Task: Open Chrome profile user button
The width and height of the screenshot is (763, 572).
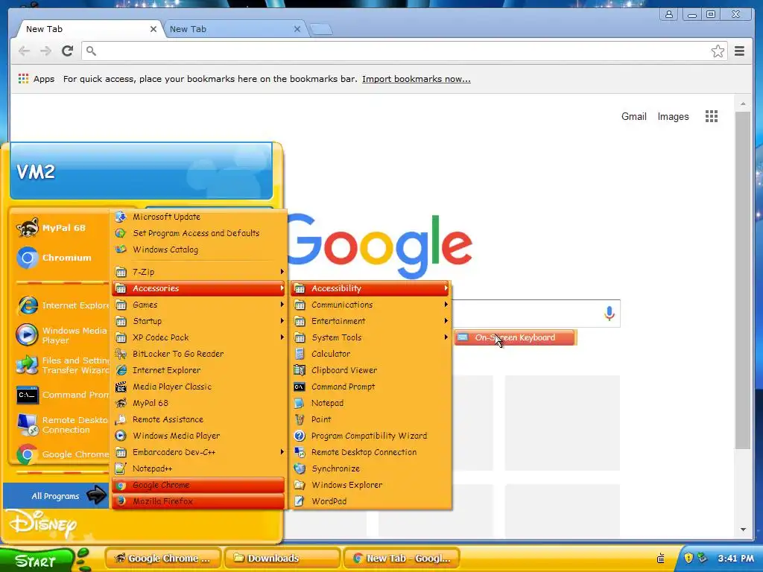Action: pyautogui.click(x=669, y=15)
